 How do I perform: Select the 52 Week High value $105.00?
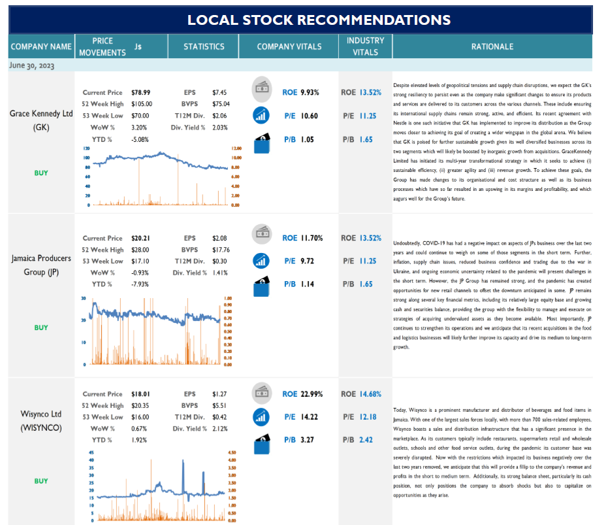pyautogui.click(x=142, y=104)
